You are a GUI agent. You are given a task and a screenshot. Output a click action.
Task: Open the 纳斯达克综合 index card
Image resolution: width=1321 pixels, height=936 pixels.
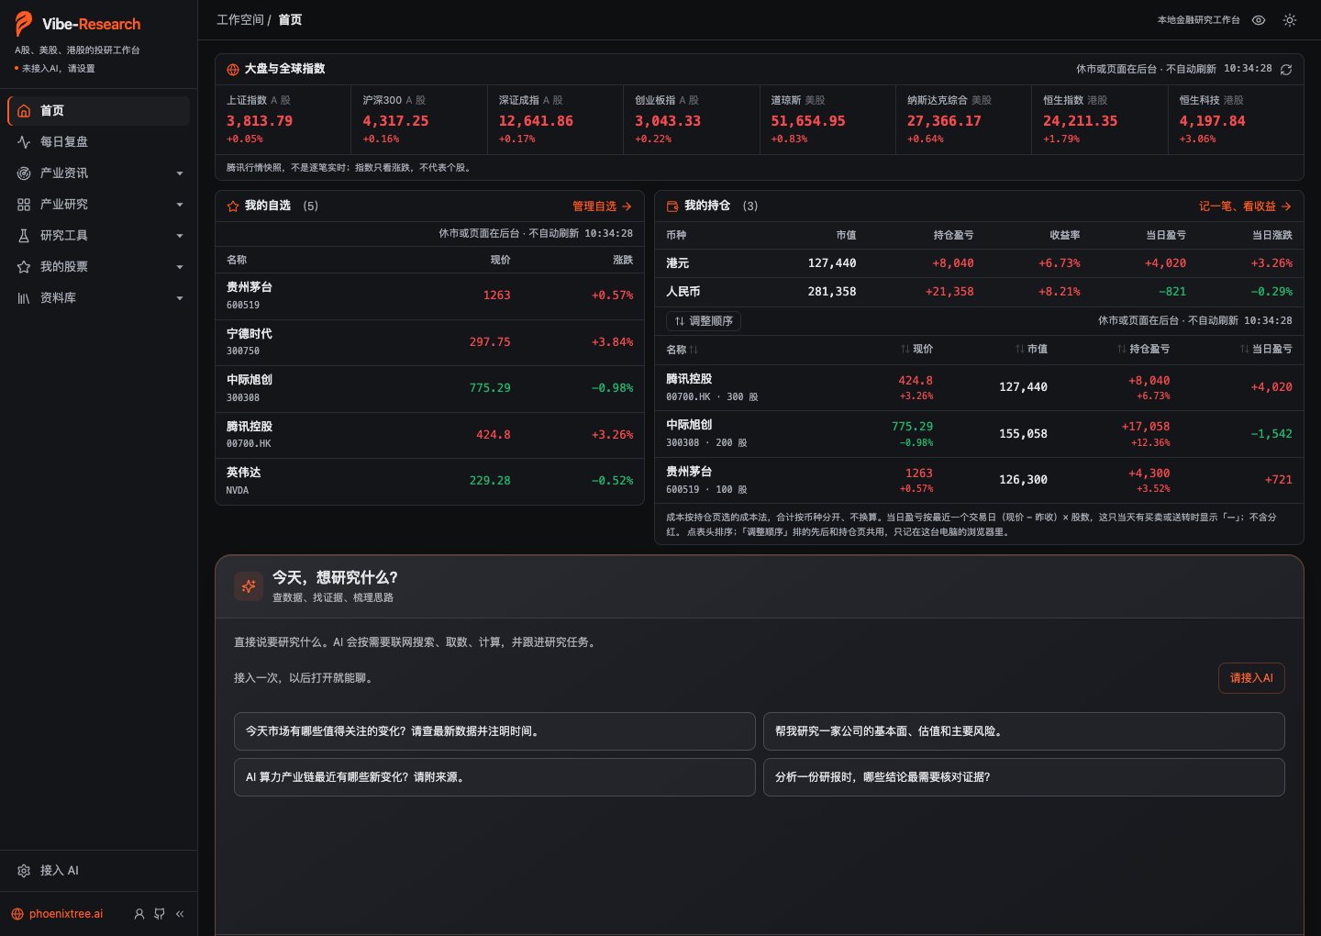click(963, 119)
